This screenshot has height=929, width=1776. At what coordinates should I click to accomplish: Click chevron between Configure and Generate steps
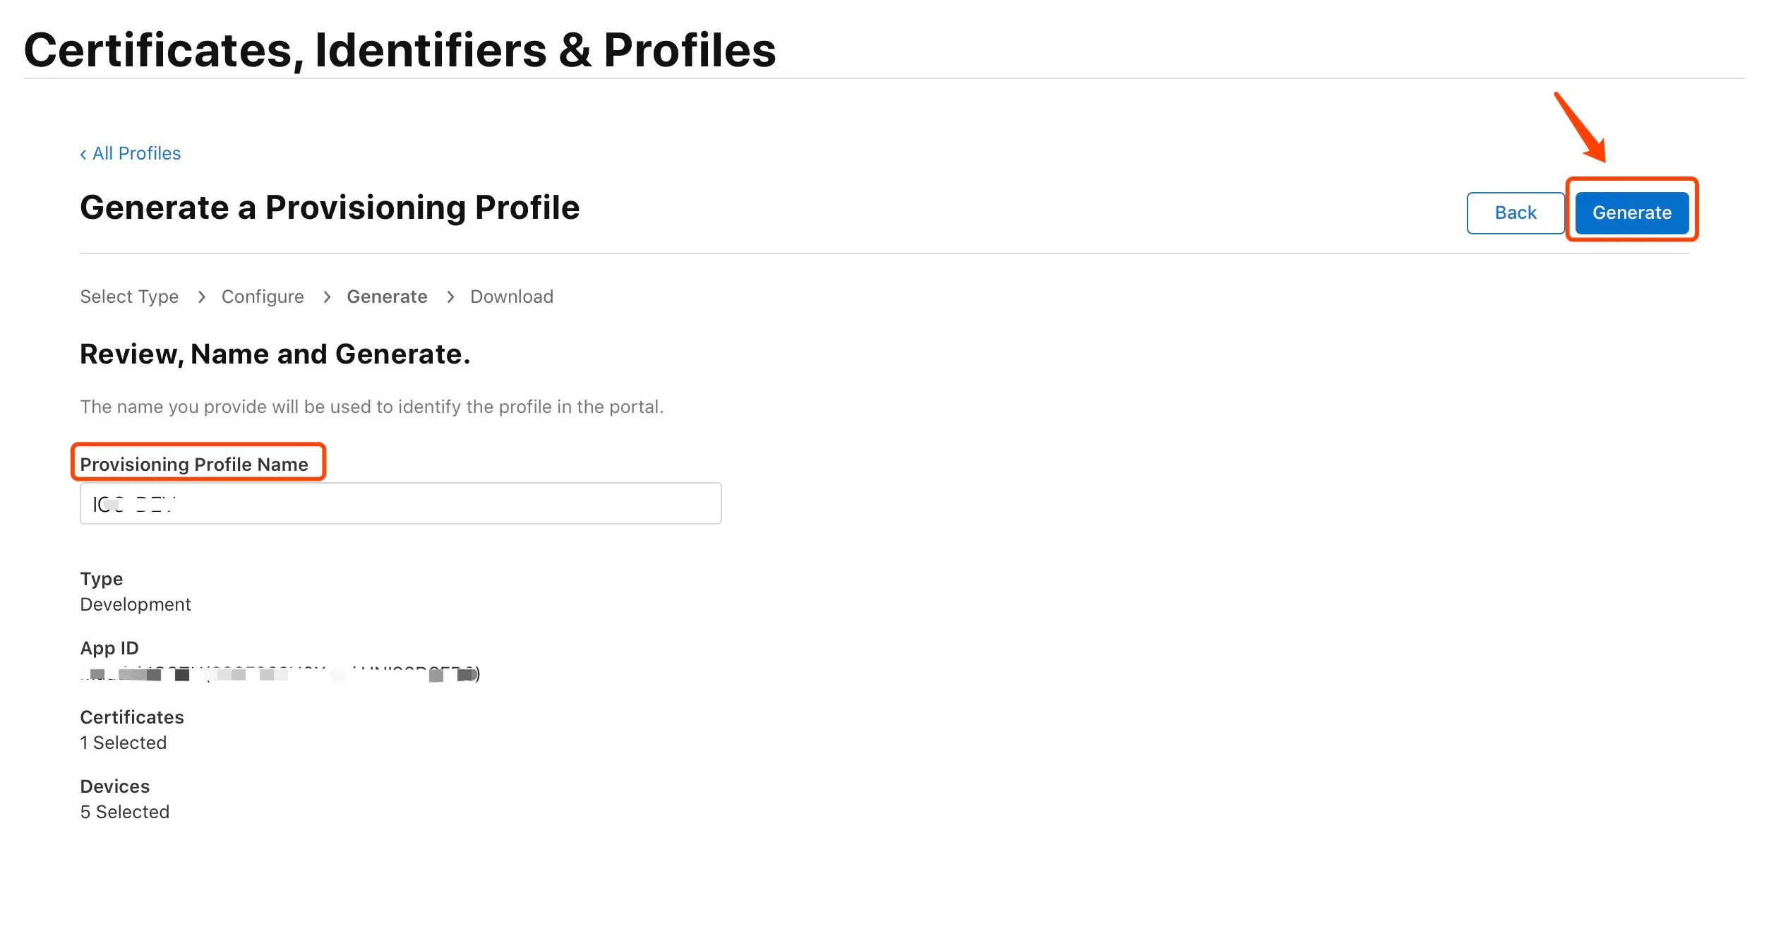[327, 297]
